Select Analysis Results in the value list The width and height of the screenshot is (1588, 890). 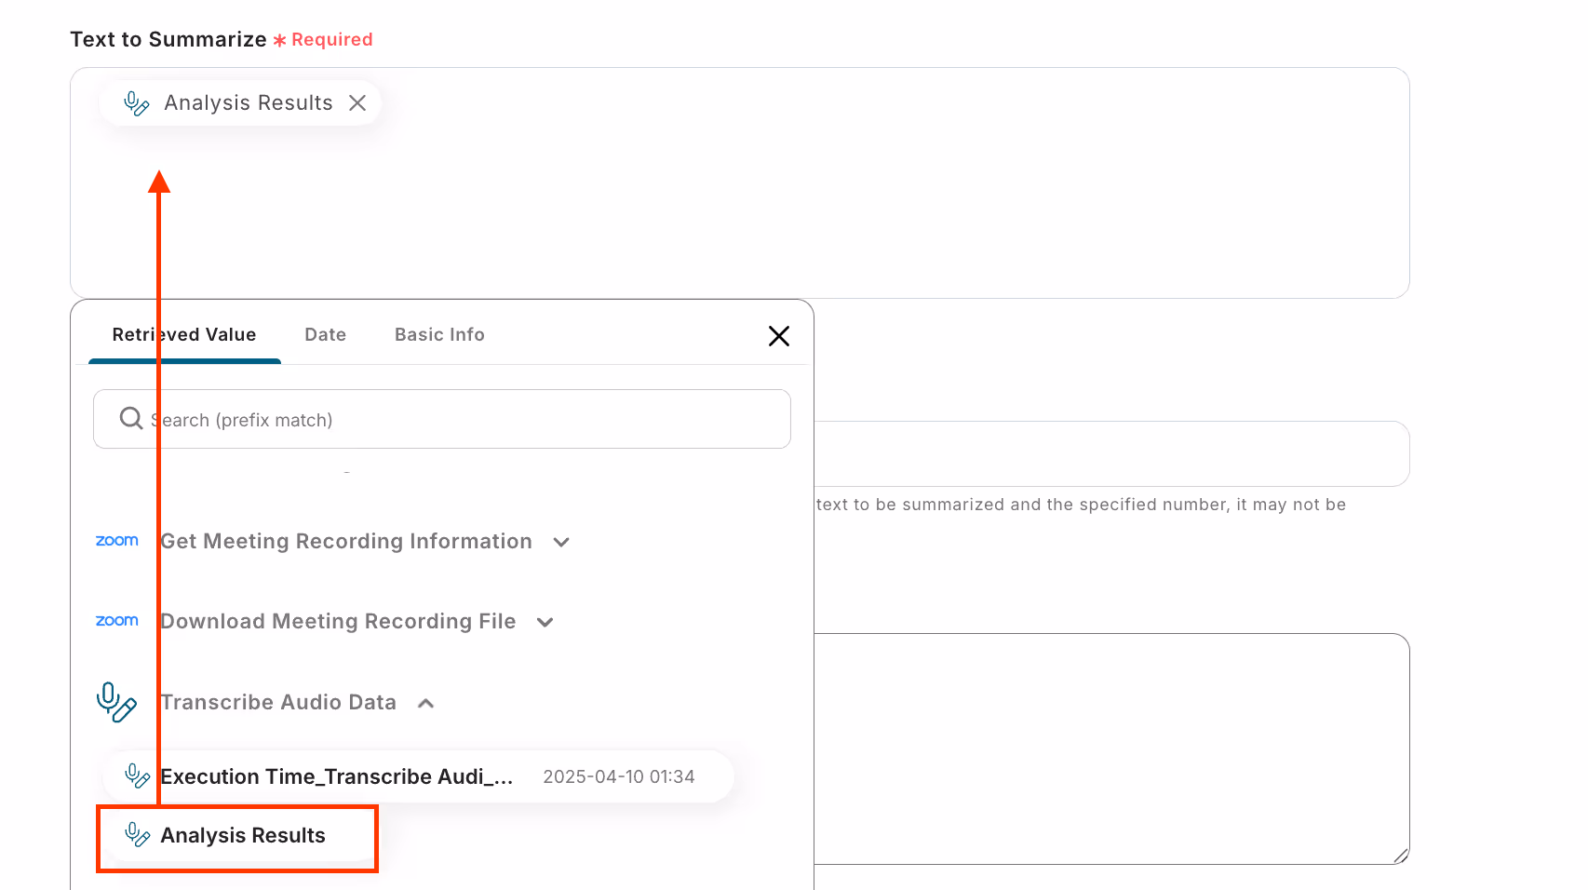coord(237,836)
